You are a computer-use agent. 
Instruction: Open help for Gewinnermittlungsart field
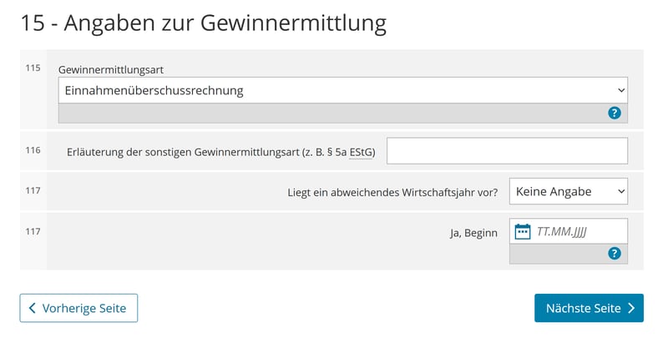pos(615,113)
